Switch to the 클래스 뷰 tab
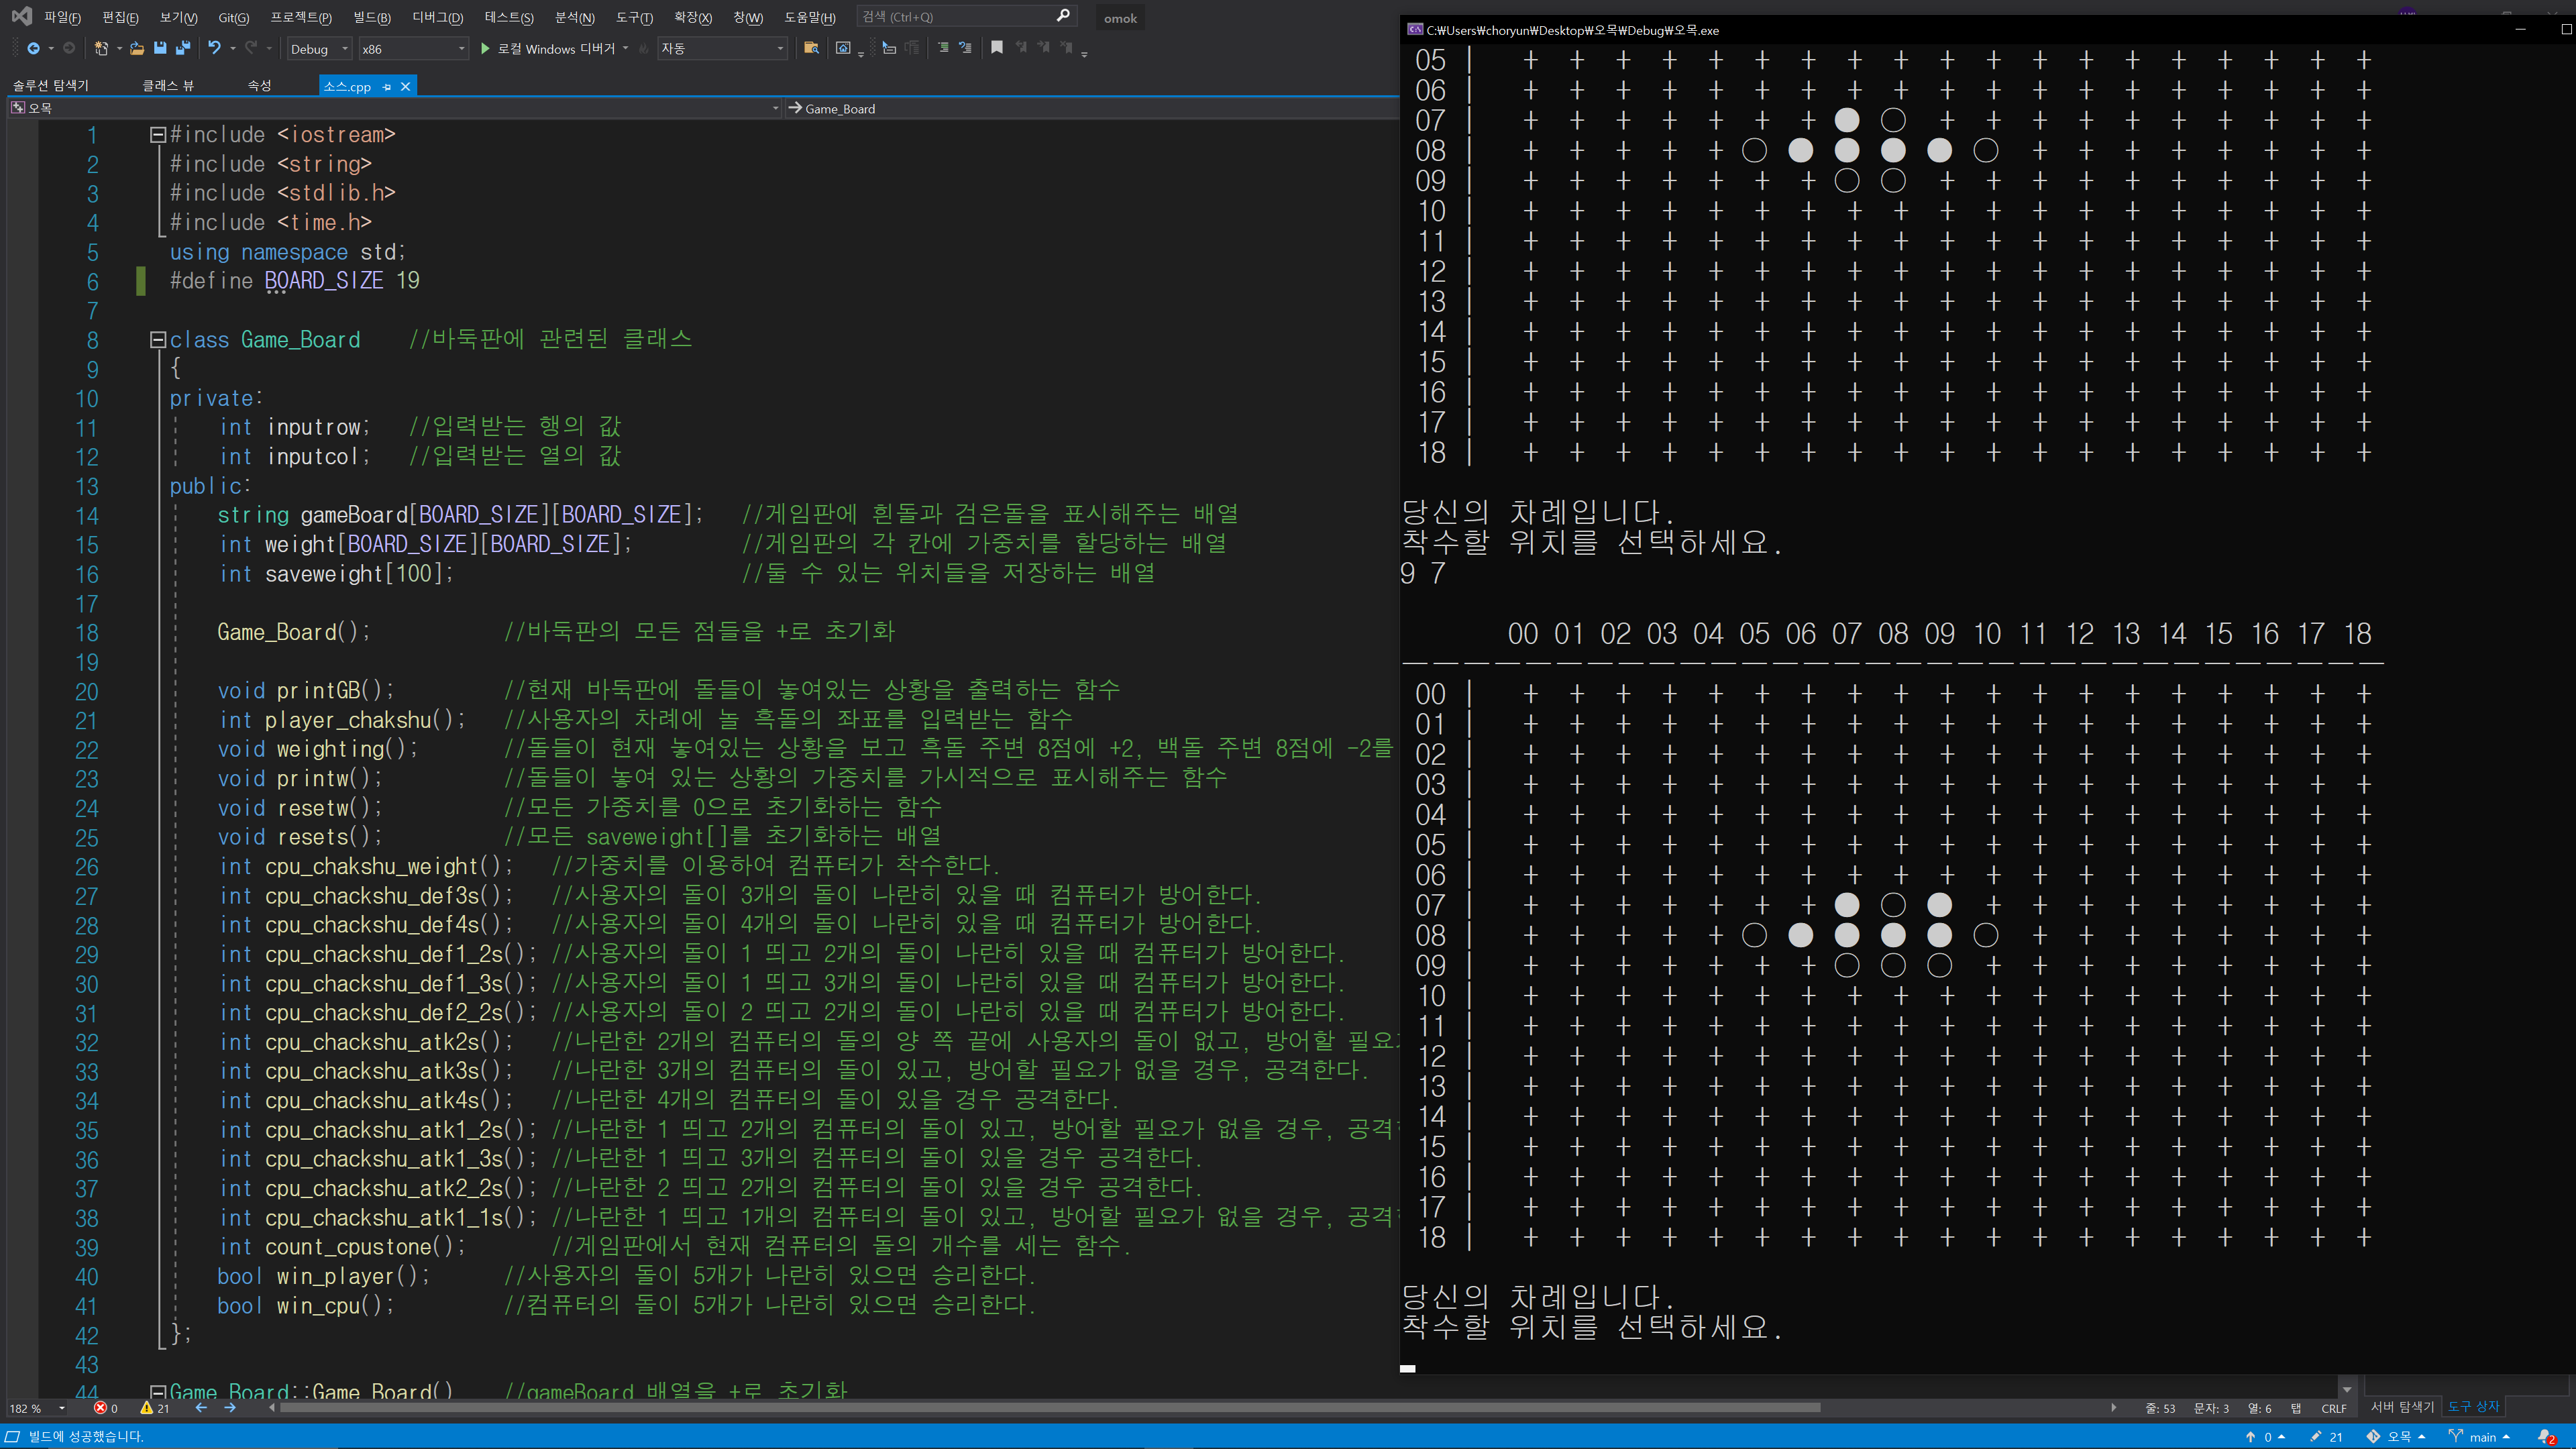The width and height of the screenshot is (2576, 1449). click(x=168, y=86)
